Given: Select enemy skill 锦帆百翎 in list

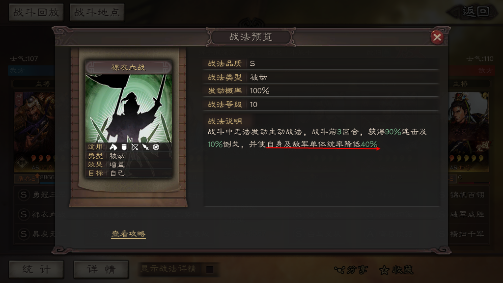Looking at the screenshot, I should 467,195.
